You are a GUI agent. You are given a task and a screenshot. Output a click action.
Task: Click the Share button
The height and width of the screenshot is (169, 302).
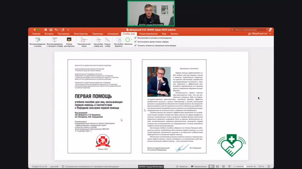258,34
